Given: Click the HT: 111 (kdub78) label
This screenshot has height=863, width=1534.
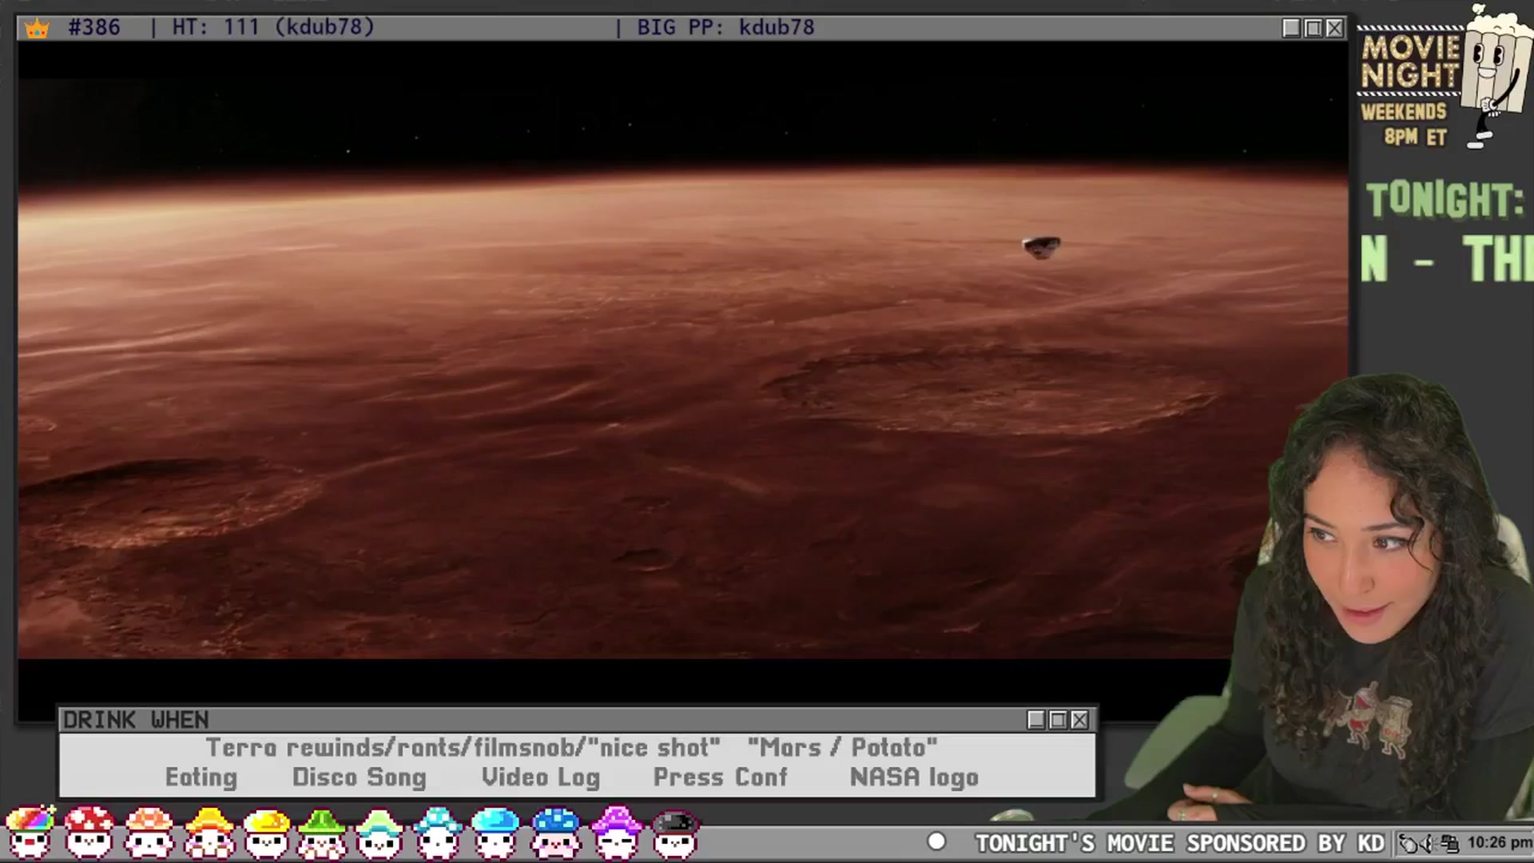Looking at the screenshot, I should (273, 27).
